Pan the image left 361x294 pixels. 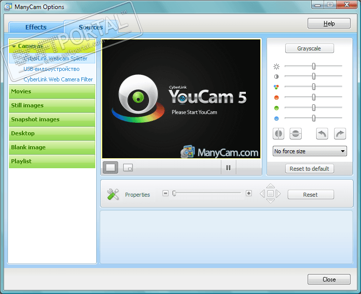262,194
